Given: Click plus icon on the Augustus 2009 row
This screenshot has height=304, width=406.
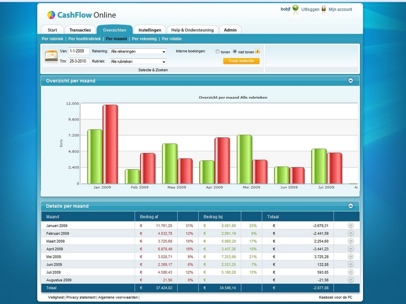Looking at the screenshot, I should (x=351, y=280).
